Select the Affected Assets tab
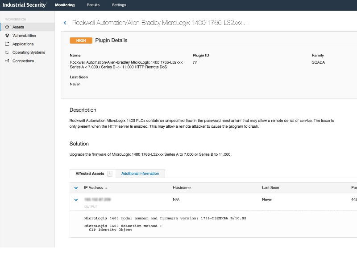Viewport: 357px width, 267px height. pos(90,174)
